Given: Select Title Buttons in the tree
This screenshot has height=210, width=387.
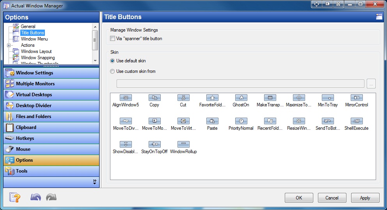Looking at the screenshot, I should [x=32, y=33].
